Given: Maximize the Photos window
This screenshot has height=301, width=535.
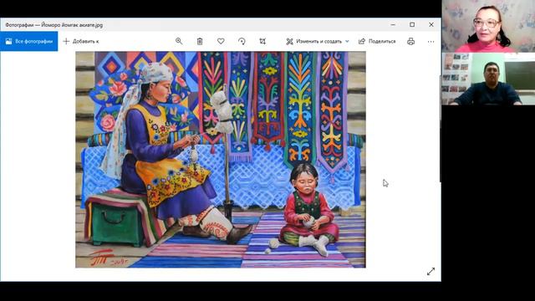Looking at the screenshot, I should pyautogui.click(x=412, y=24).
